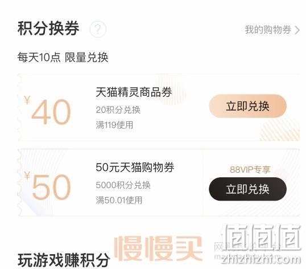Screen dimensions: 306x269
Task: Tap the ¥40 coupon amount
Action: pyautogui.click(x=47, y=111)
